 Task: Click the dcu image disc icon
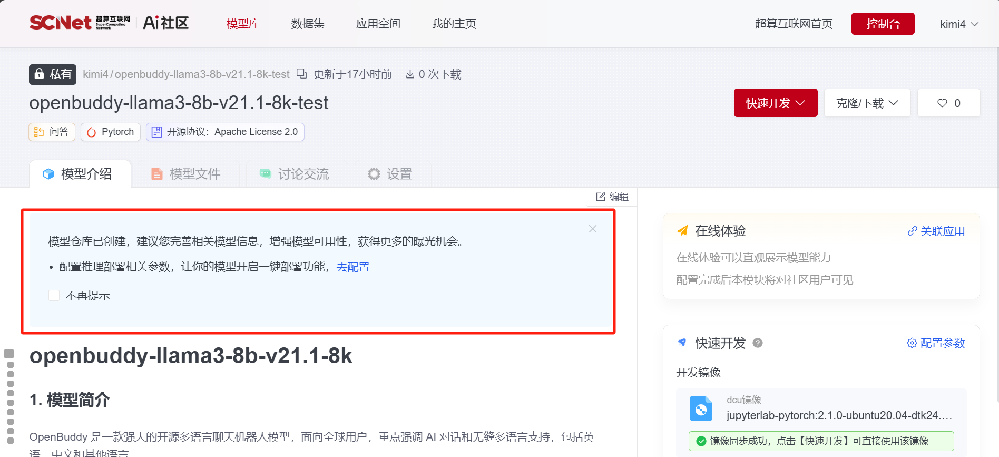click(x=701, y=409)
